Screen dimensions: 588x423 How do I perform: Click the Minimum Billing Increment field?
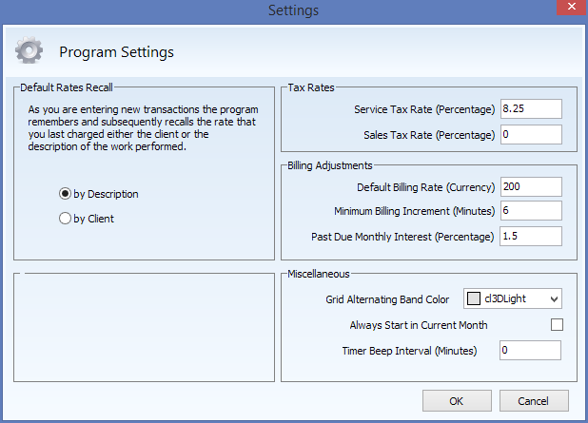(531, 211)
